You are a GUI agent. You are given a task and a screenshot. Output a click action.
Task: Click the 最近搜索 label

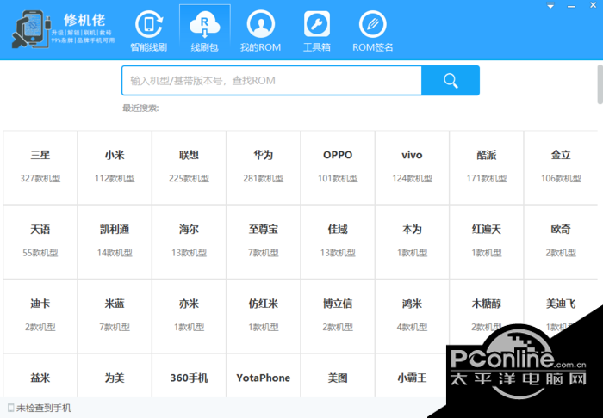tap(140, 108)
